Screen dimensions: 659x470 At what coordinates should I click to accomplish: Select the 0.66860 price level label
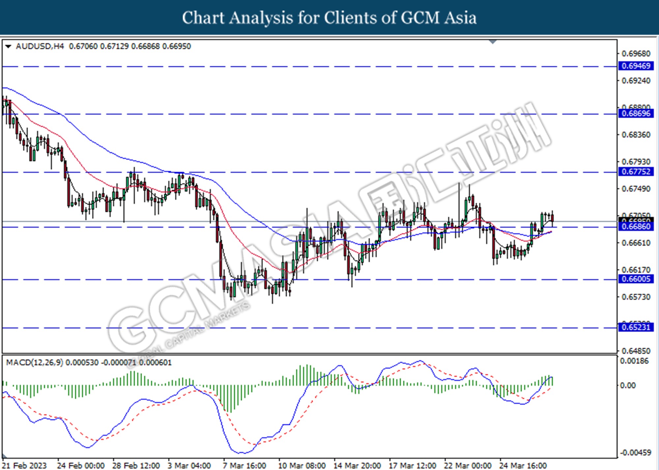click(636, 227)
